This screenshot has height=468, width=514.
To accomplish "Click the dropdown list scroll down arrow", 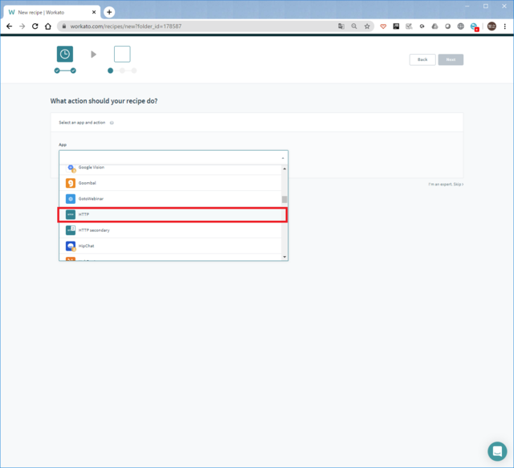I will tap(284, 257).
